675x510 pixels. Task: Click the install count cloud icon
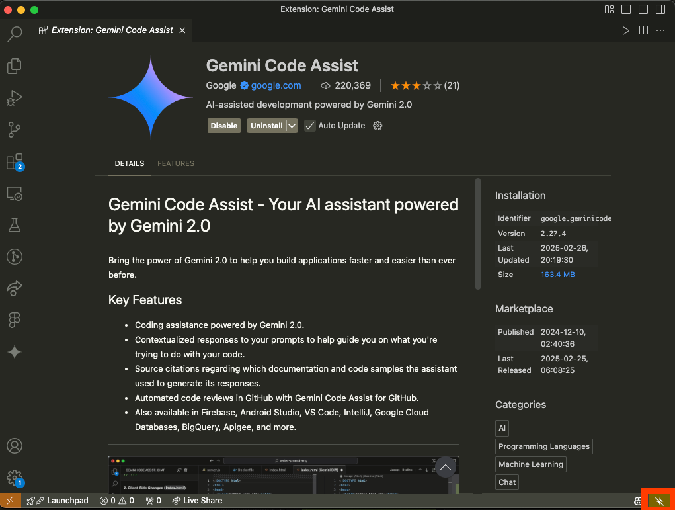[x=326, y=86]
